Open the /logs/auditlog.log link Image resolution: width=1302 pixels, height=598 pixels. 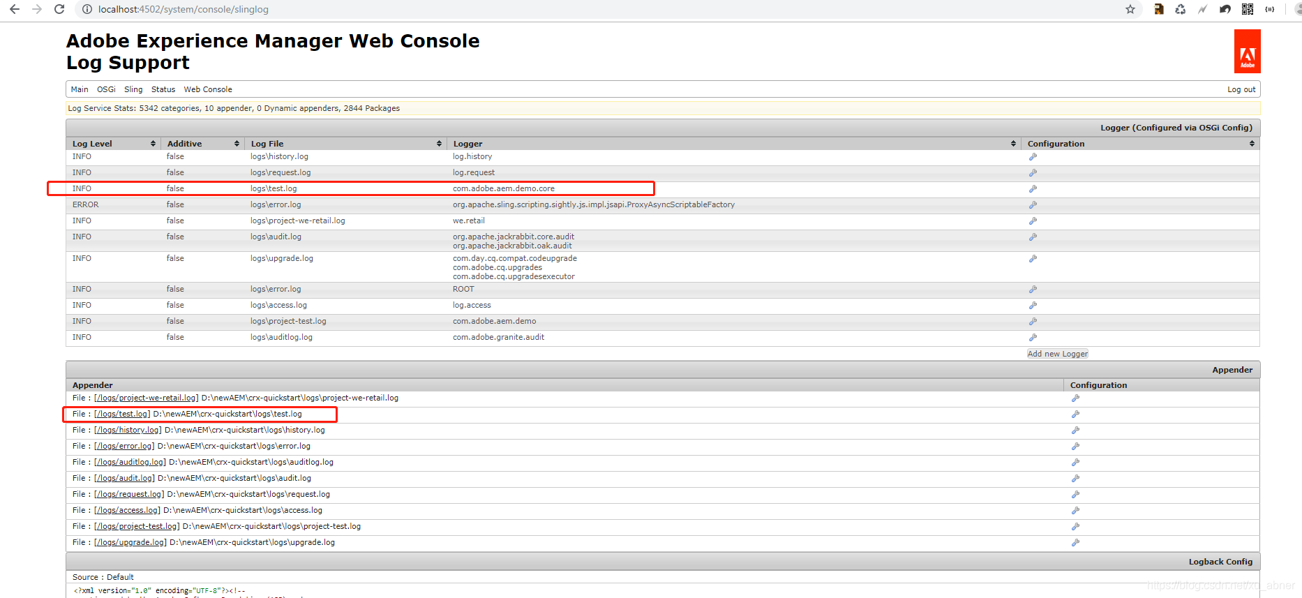(130, 463)
